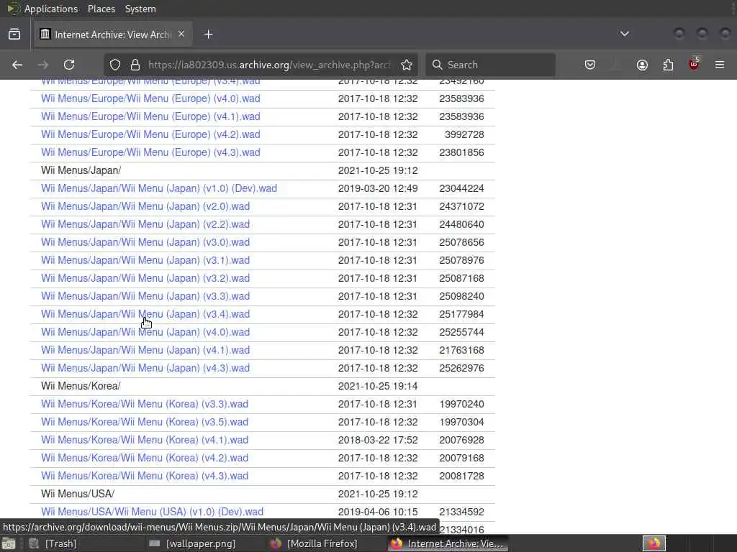Download Wii Menu (Korea) (v4.1).wad
This screenshot has width=737, height=552.
click(144, 440)
